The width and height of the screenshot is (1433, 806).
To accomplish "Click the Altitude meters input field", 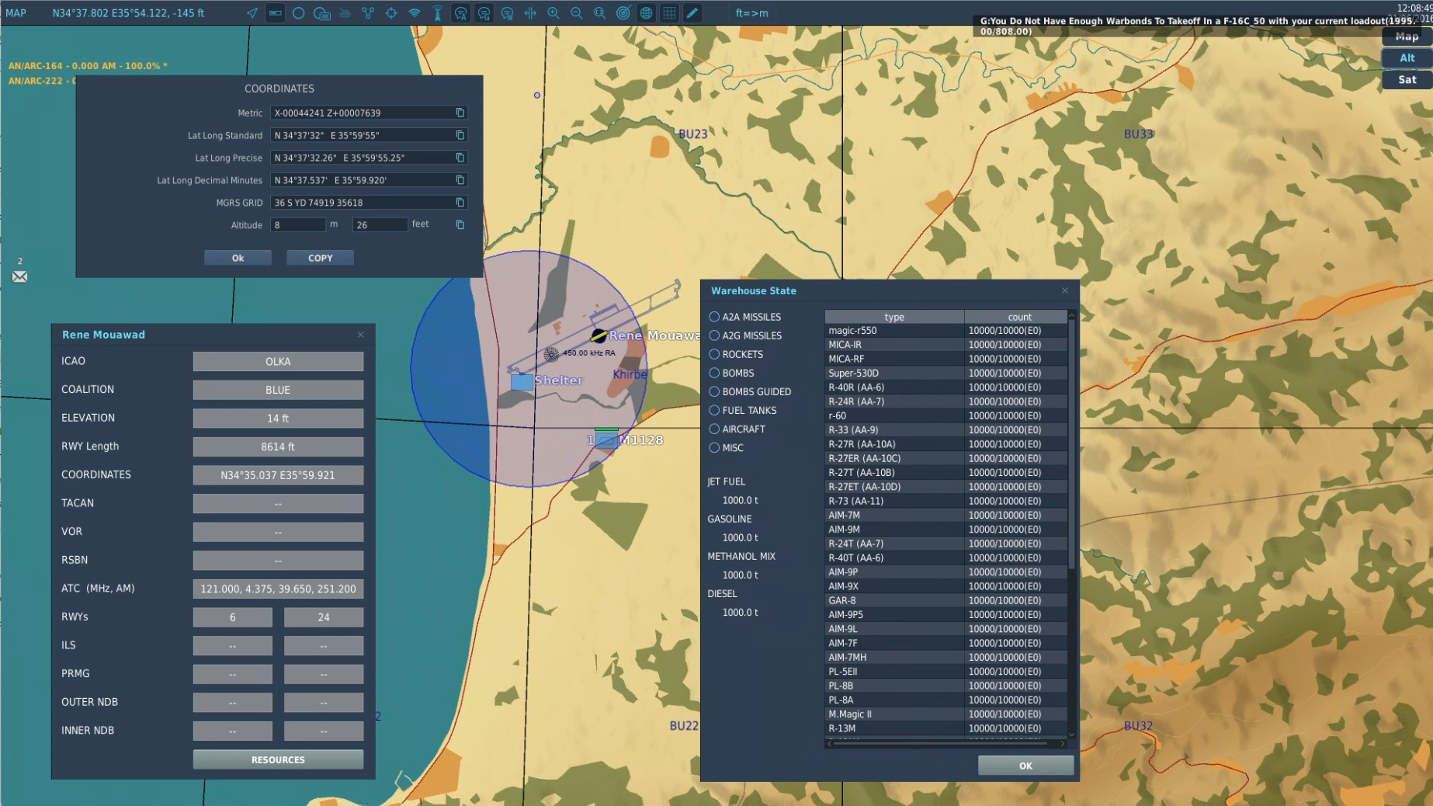I will pyautogui.click(x=297, y=224).
